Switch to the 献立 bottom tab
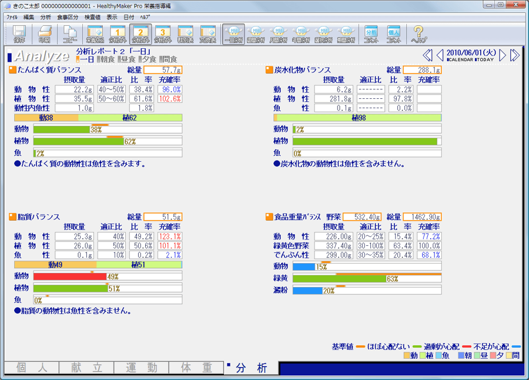The height and width of the screenshot is (380, 529). click(87, 368)
